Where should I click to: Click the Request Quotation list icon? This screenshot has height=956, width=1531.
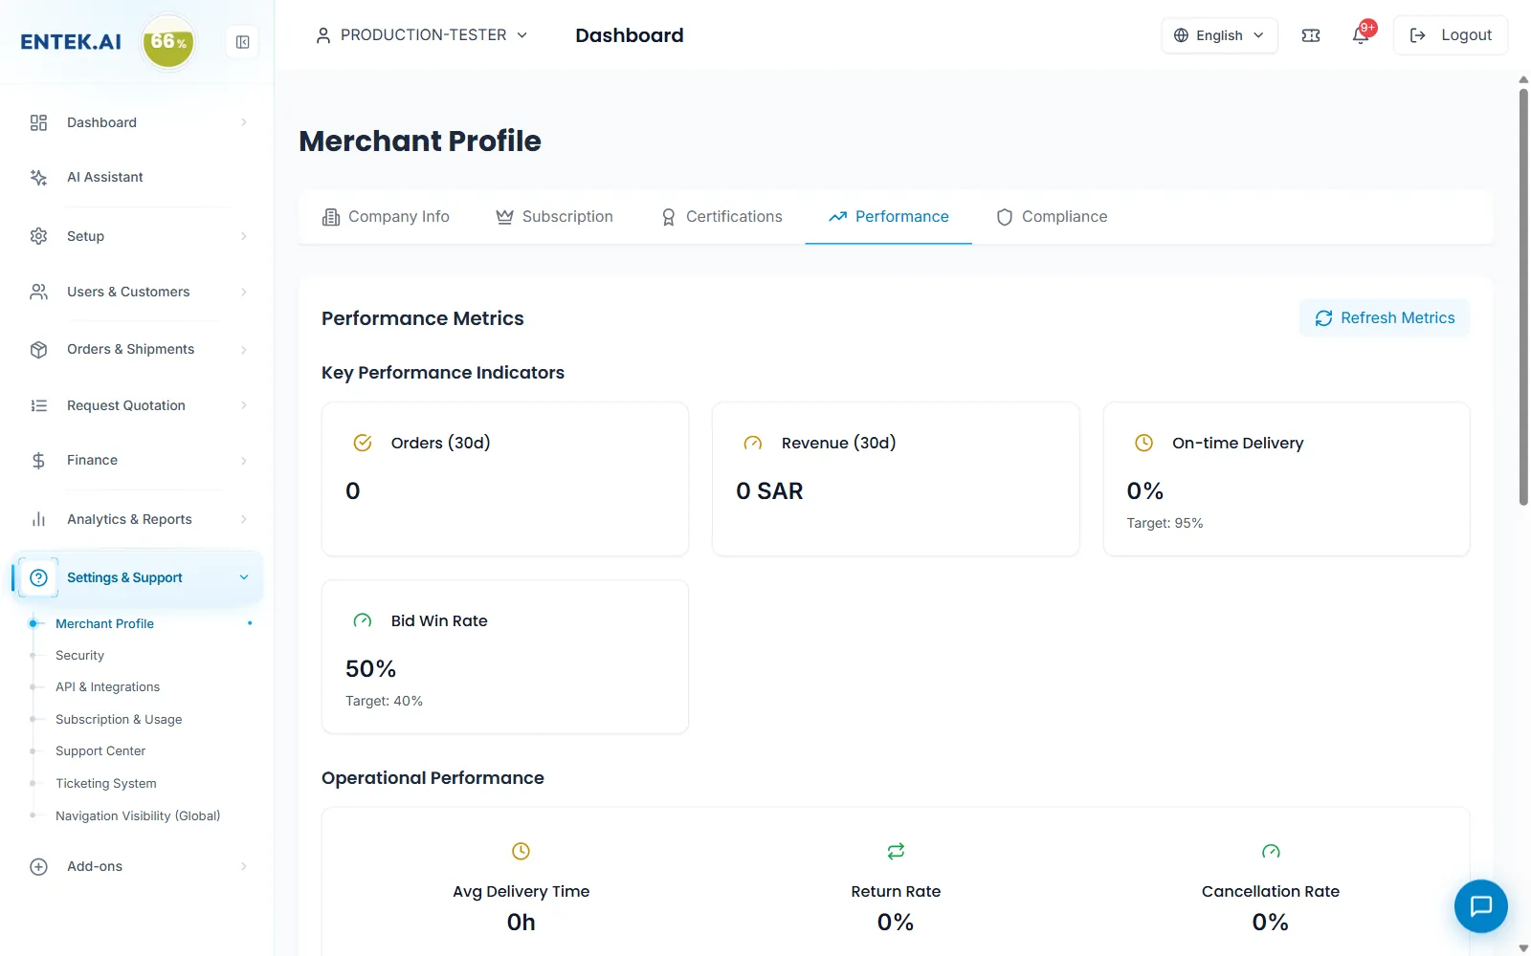(38, 405)
